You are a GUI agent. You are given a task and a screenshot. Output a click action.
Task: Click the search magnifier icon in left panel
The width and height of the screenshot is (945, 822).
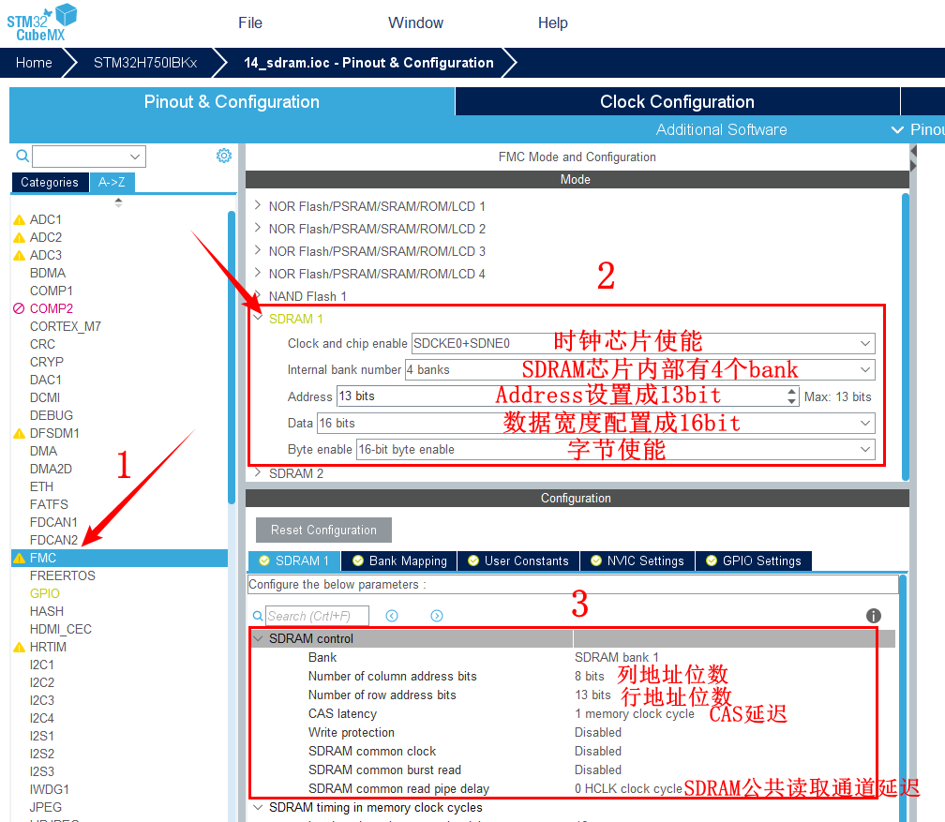click(22, 156)
